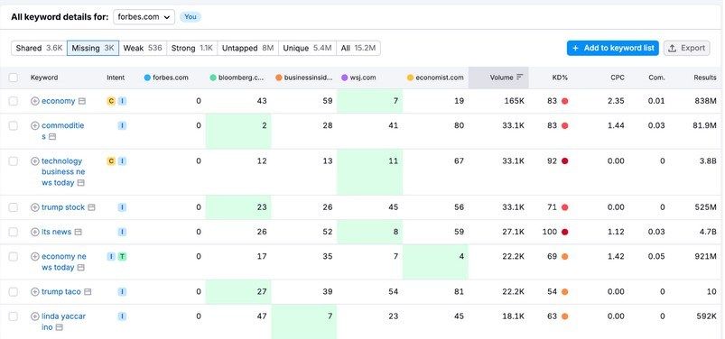Check the box for technology business news today

[x=14, y=161]
